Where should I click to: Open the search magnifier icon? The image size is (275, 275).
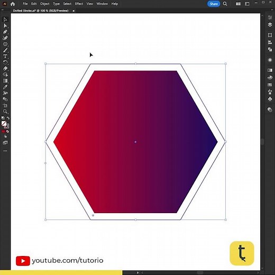pos(225,4)
